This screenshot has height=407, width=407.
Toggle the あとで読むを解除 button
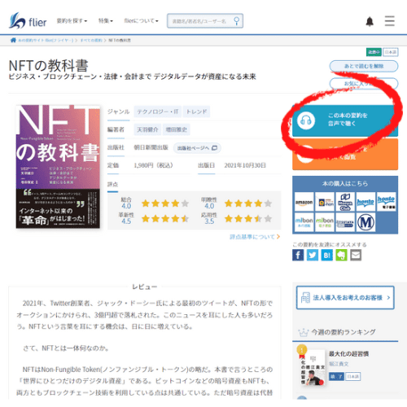coord(364,66)
